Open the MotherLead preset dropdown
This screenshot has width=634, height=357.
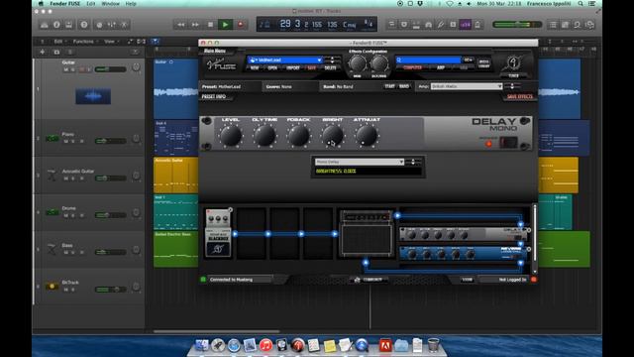click(285, 59)
